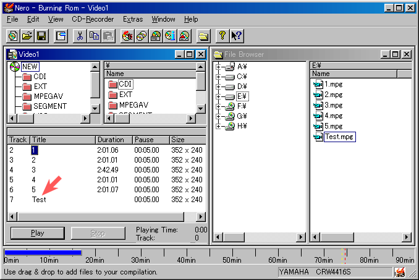Image resolution: width=419 pixels, height=280 pixels.
Task: Open the Extras menu
Action: click(x=133, y=19)
